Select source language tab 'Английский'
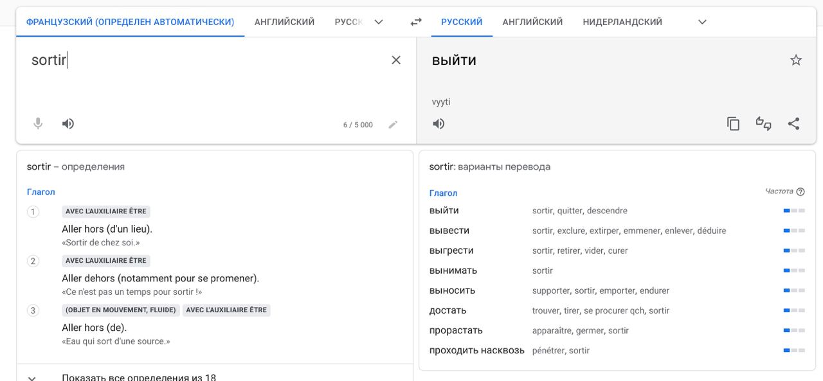Screen dimensions: 823x381 coord(284,22)
